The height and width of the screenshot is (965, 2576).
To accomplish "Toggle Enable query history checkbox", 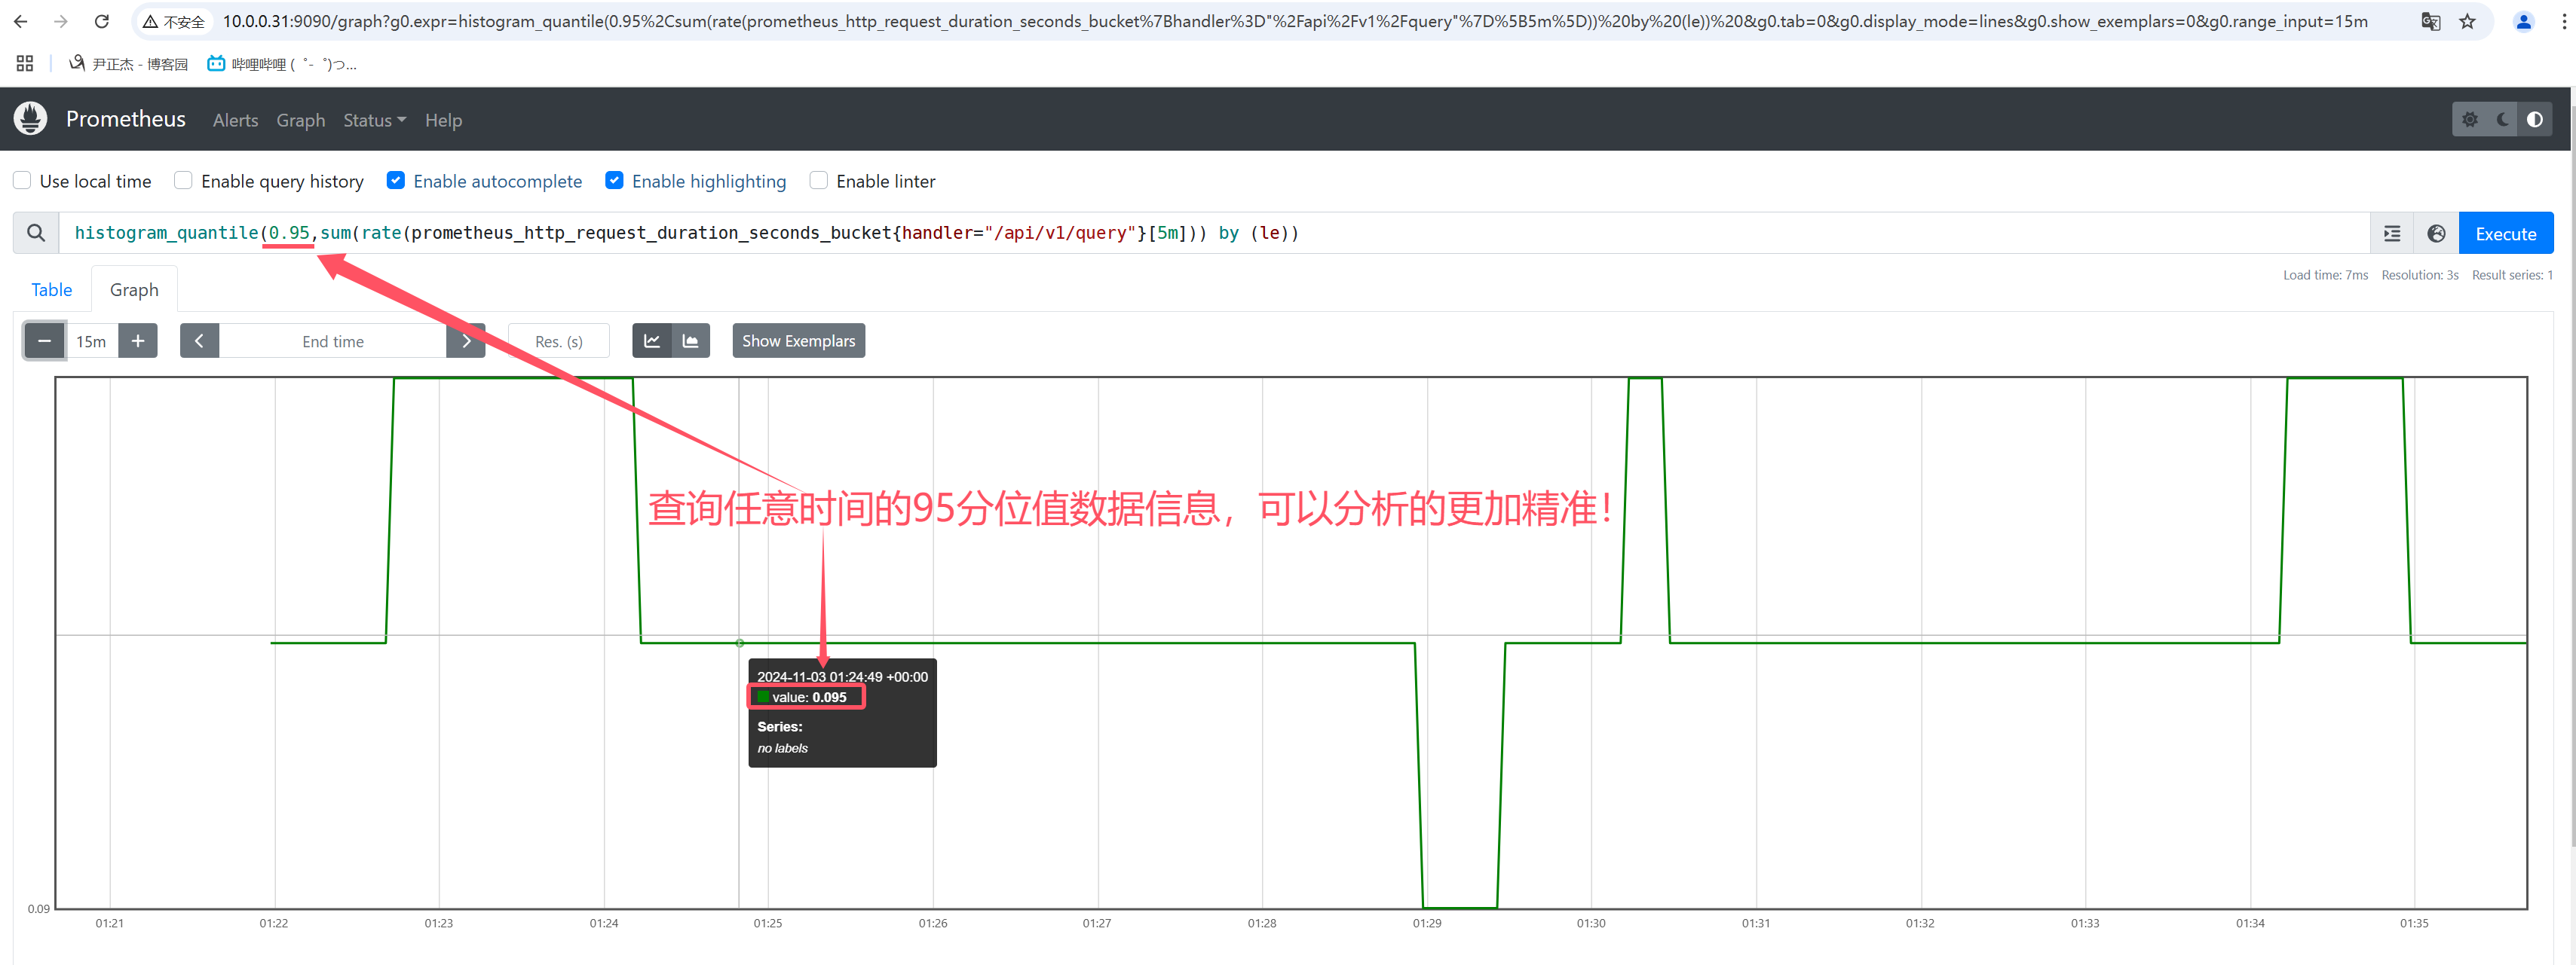I will (x=183, y=181).
